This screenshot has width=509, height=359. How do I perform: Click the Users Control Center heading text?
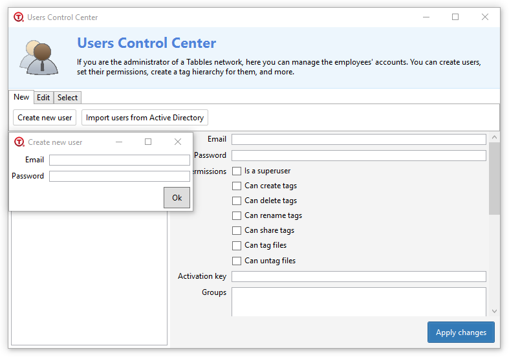146,43
